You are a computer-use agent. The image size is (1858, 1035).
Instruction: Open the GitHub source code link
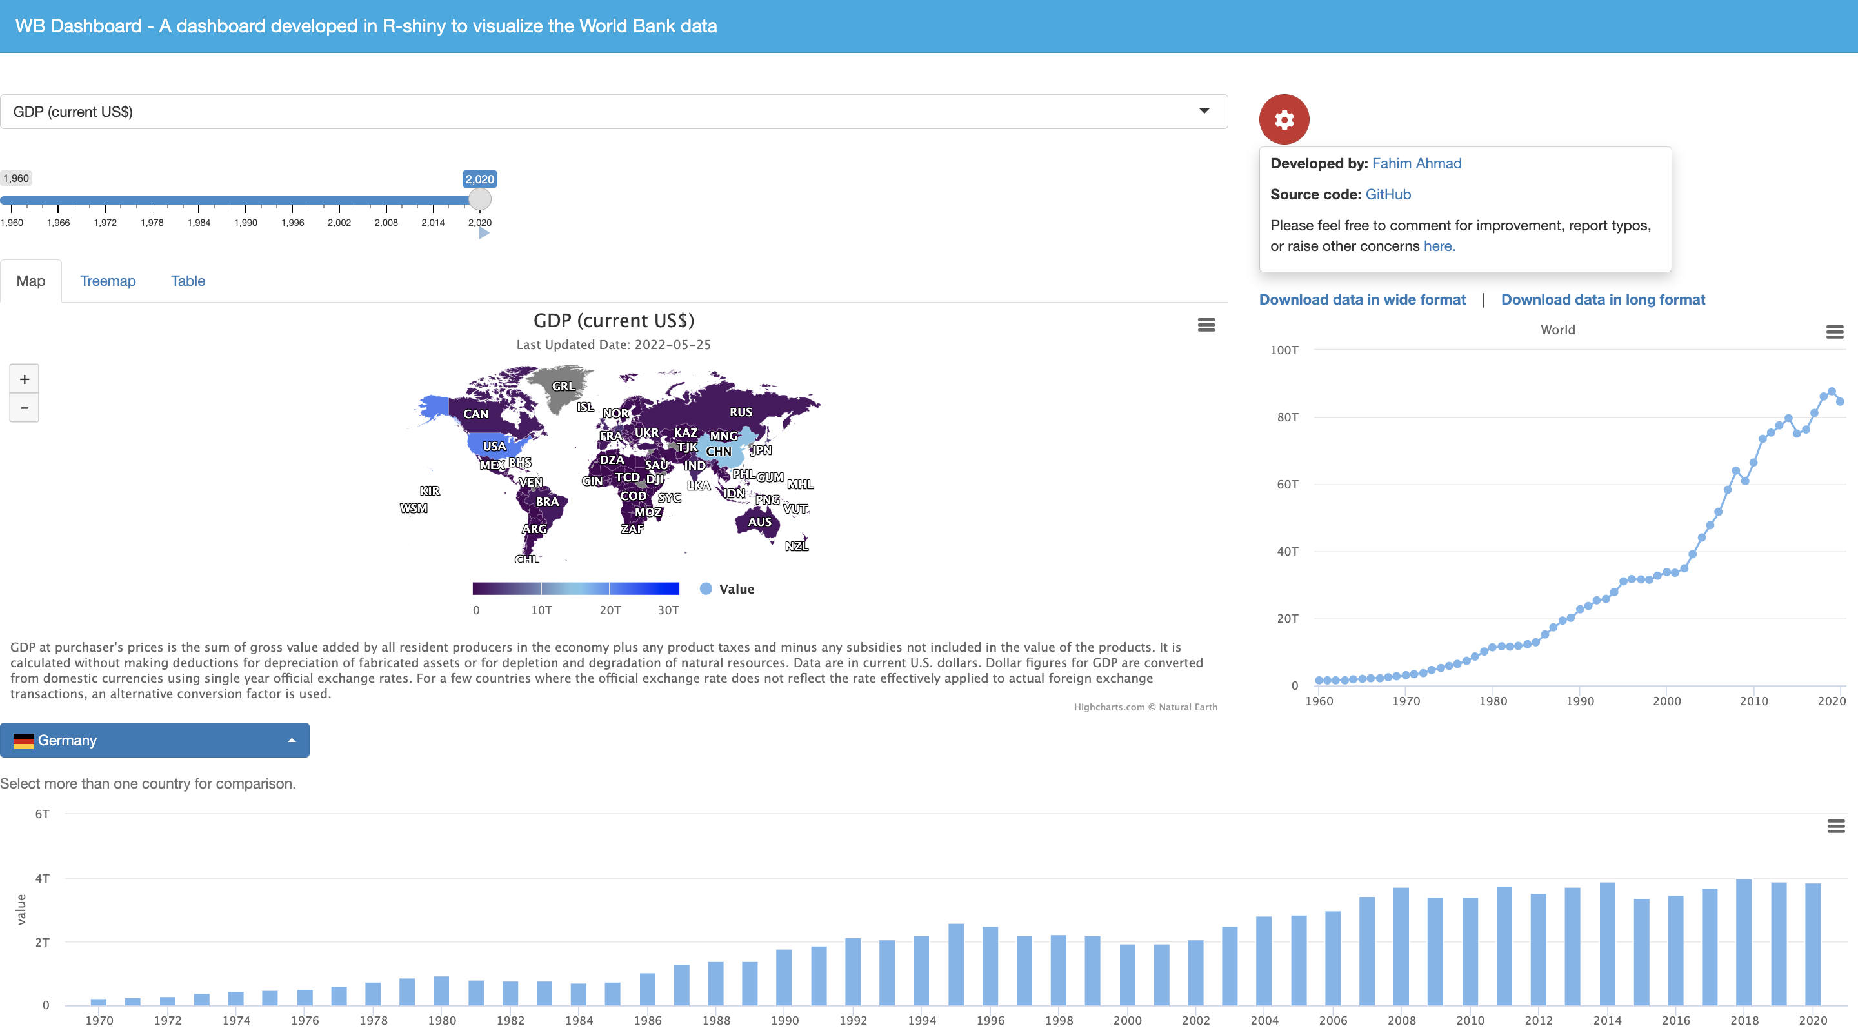1388,194
